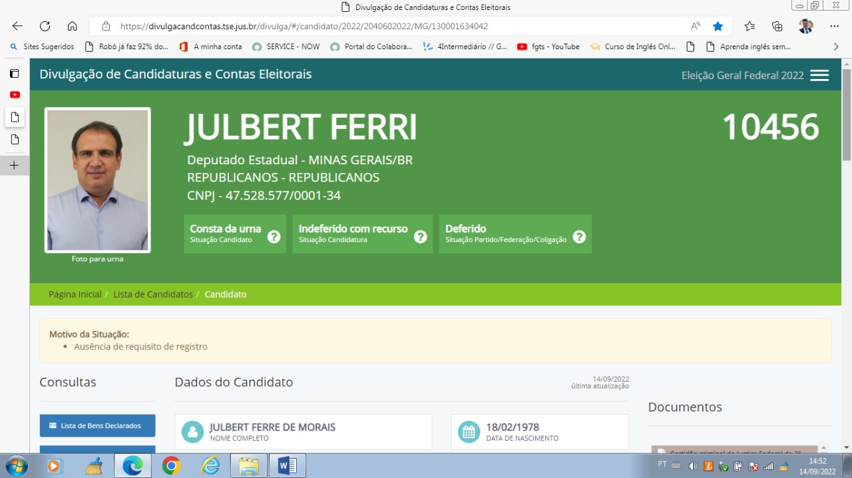Open the Windows Start button
This screenshot has height=478, width=852.
[x=15, y=466]
